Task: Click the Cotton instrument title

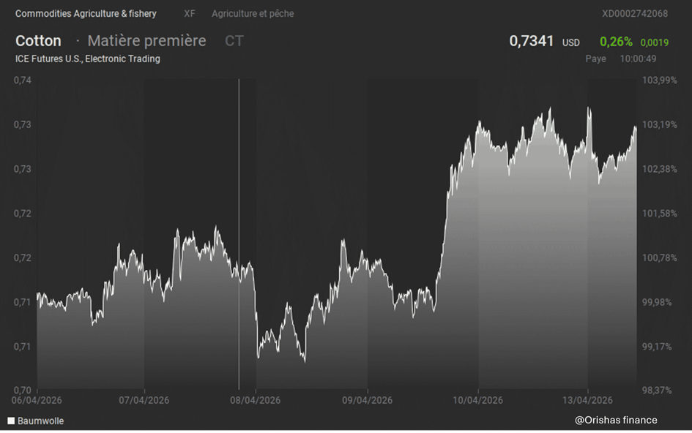Action: click(38, 41)
